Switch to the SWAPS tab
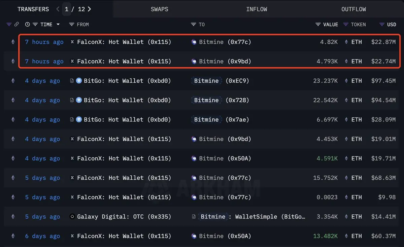Screen dimensions: 404x247 coord(160,9)
